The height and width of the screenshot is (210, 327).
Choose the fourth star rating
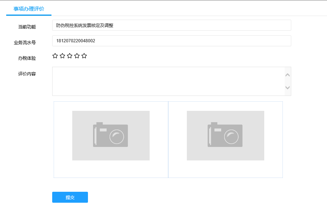77,56
